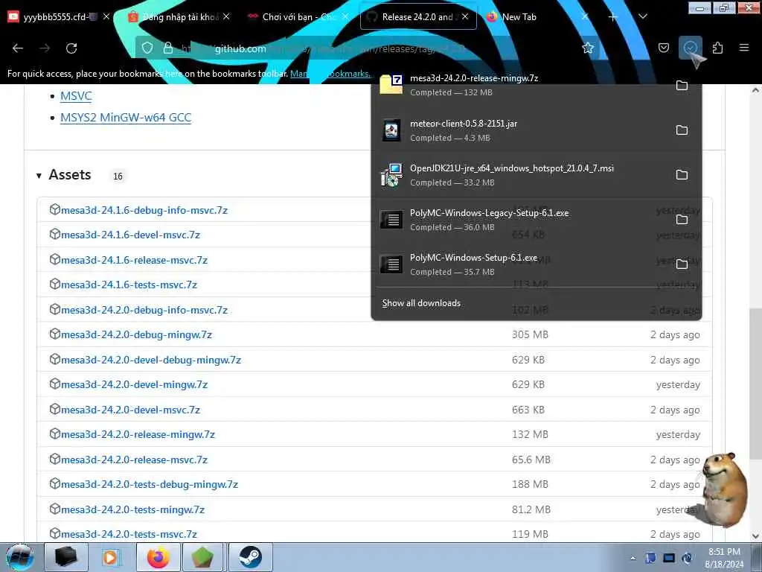Open downloaded meteor-client-0.5.8-2151.jar entry
Screen dimensions: 762x572
(x=520, y=130)
